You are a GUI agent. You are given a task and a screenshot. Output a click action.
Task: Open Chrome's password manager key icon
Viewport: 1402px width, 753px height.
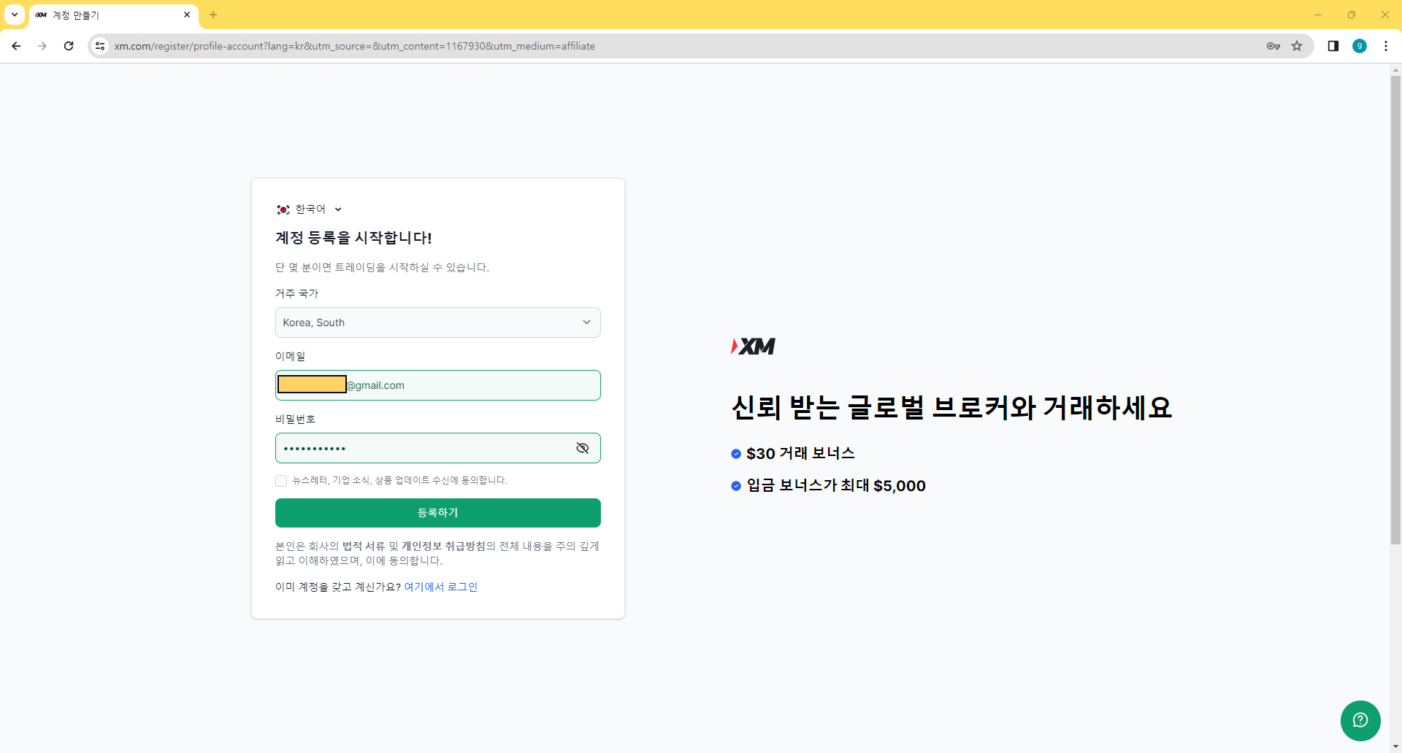(1273, 45)
